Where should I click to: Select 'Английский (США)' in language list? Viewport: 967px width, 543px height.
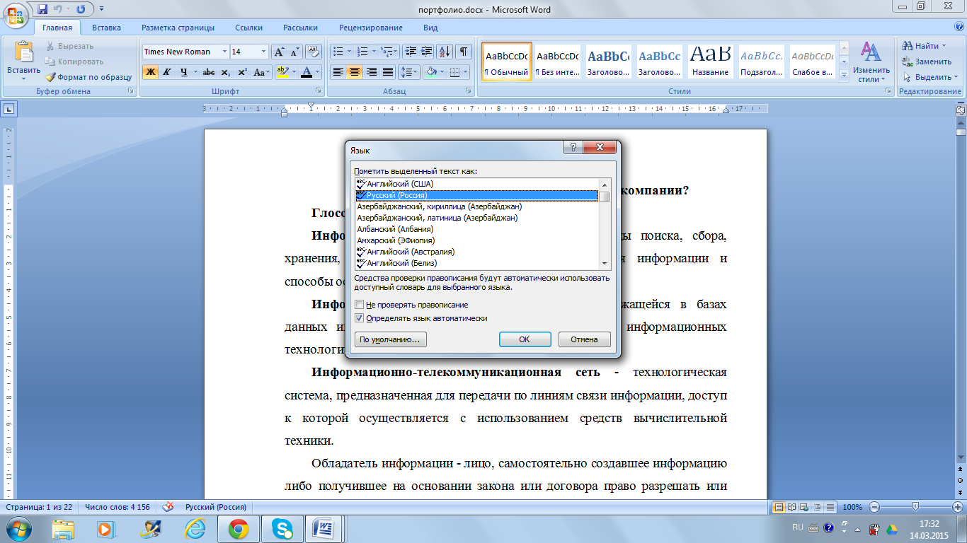point(477,184)
